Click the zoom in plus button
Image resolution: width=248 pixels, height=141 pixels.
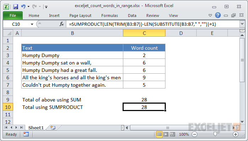click(235, 134)
